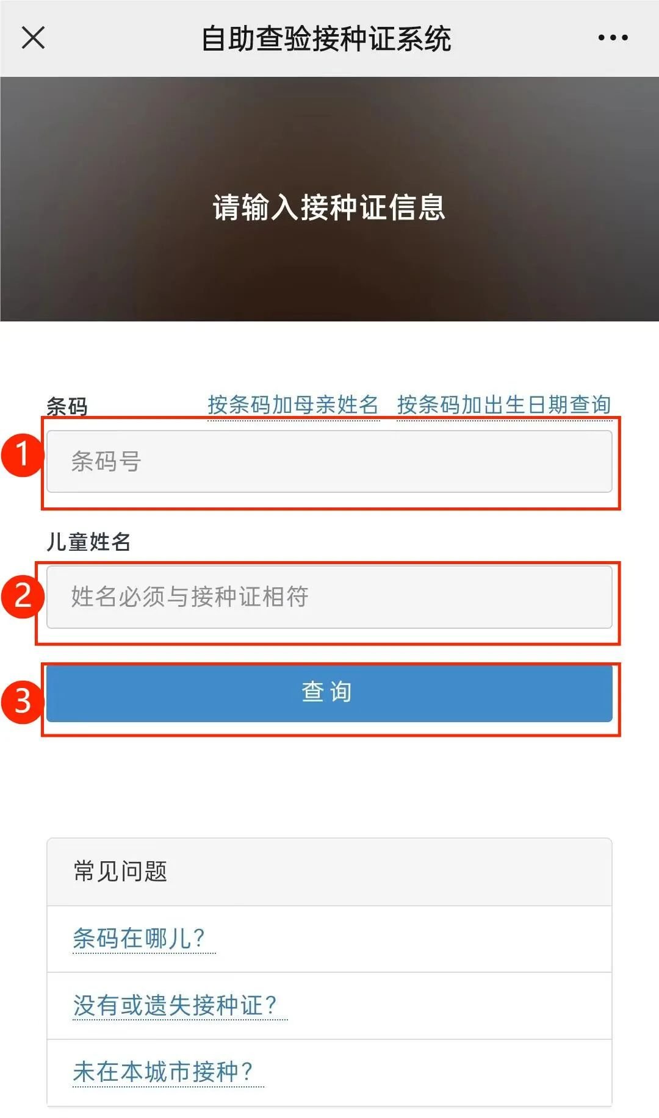
Task: Click the red circled number 1 marker
Action: pos(23,454)
